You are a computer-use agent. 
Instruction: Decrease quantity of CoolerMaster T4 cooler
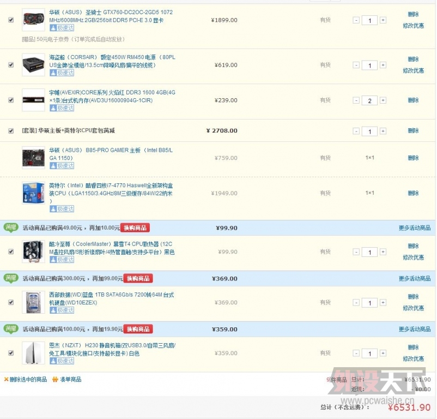[356, 252]
